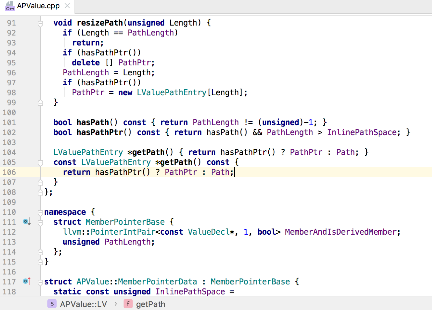Viewport: 432px width, 310px height.
Task: Click the function icon beside getPath breadcrumb
Action: [x=128, y=304]
